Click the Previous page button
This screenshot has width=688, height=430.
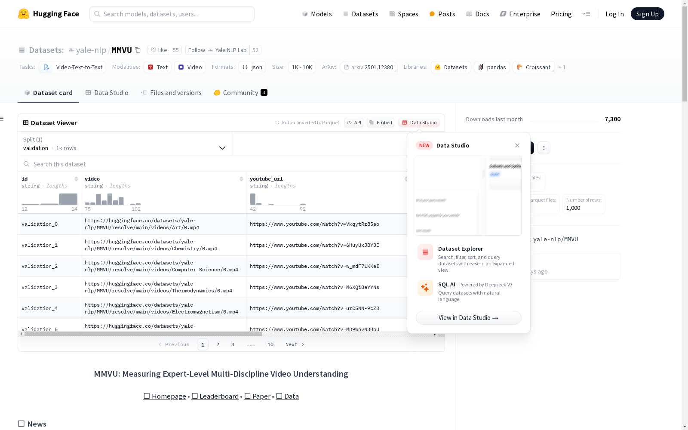click(x=174, y=344)
